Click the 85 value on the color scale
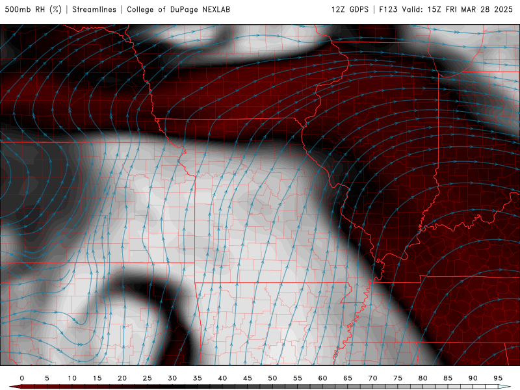Viewport: 520px width, 390px height. tap(448, 378)
